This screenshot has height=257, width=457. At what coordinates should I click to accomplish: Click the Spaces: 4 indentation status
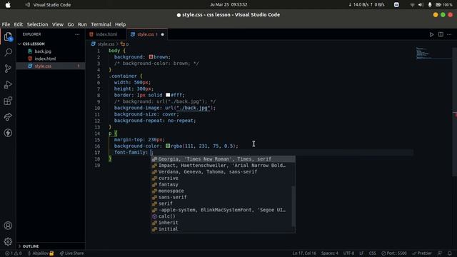tap(330, 253)
